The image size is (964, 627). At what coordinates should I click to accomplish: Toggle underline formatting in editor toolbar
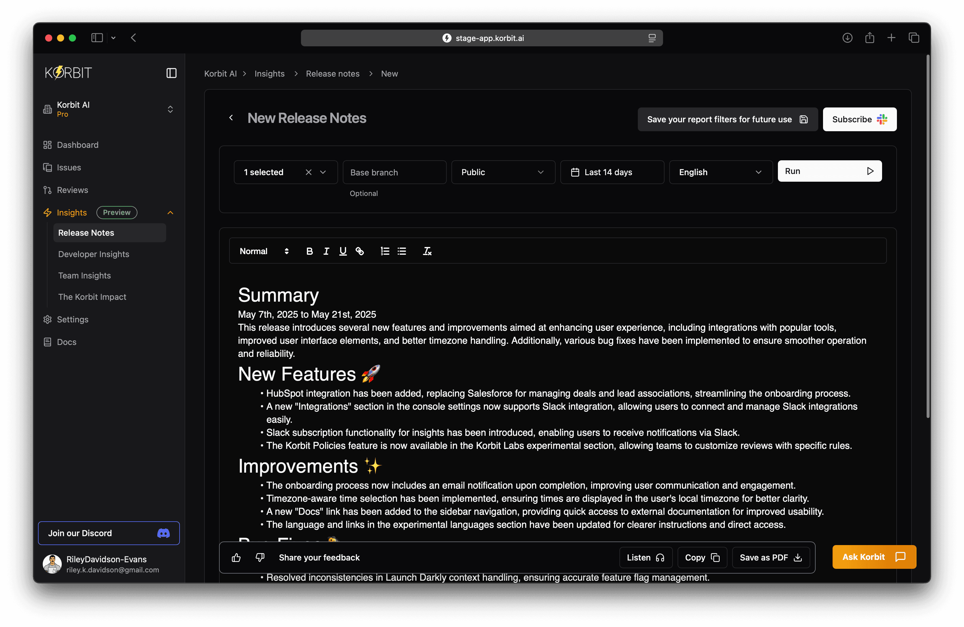343,251
